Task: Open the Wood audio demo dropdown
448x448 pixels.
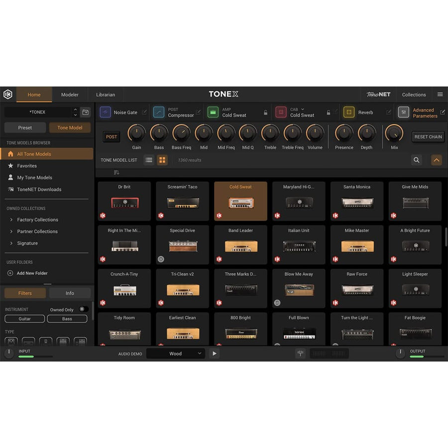Action: tap(175, 353)
